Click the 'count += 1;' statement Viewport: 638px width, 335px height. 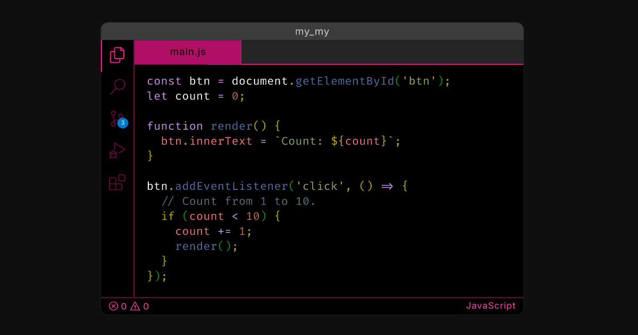(214, 231)
